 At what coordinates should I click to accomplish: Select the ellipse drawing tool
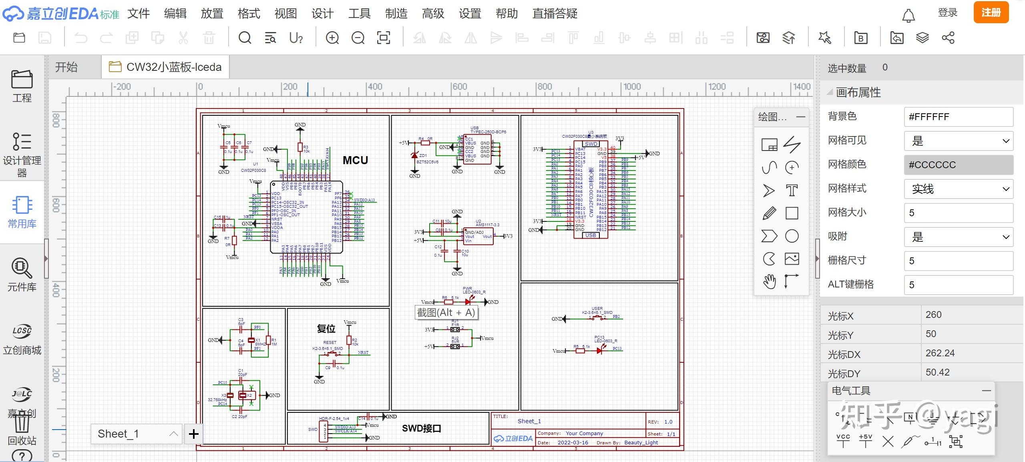click(x=792, y=236)
